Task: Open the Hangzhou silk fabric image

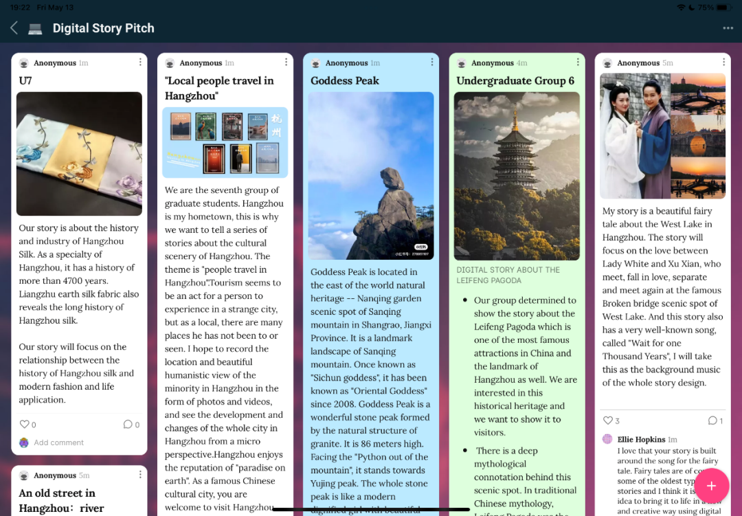Action: (79, 154)
